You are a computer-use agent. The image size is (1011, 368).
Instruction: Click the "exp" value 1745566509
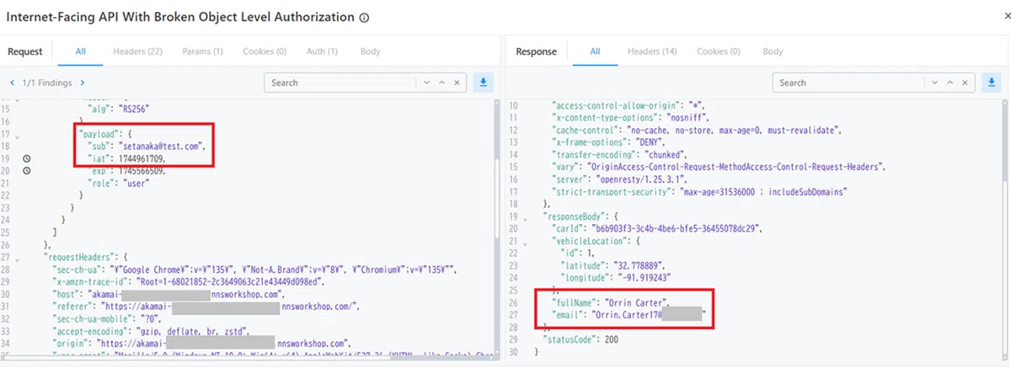(x=141, y=171)
